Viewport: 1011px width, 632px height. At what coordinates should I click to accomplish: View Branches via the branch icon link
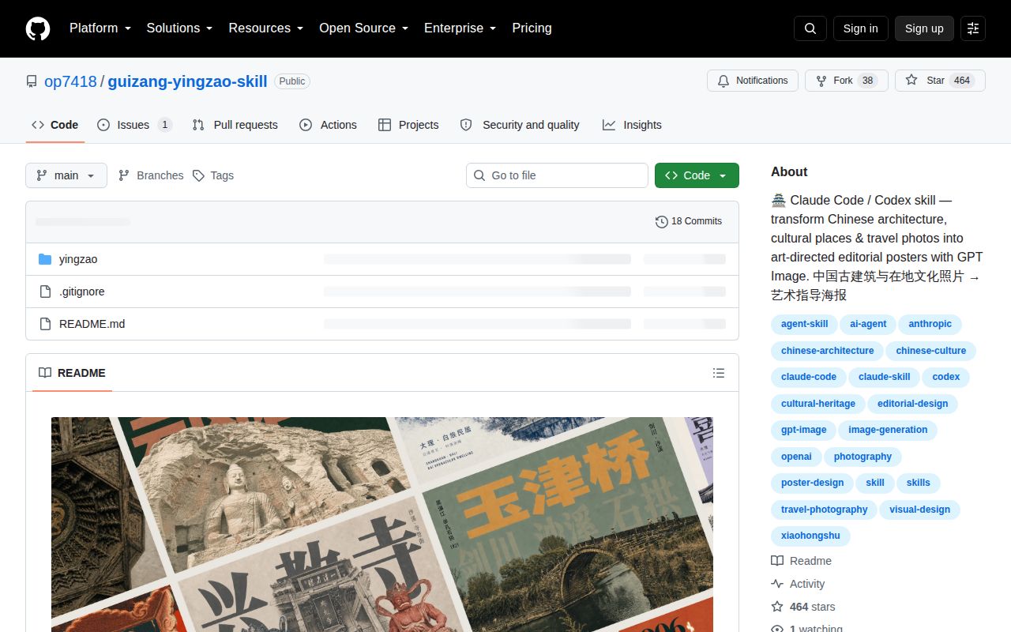tap(150, 175)
